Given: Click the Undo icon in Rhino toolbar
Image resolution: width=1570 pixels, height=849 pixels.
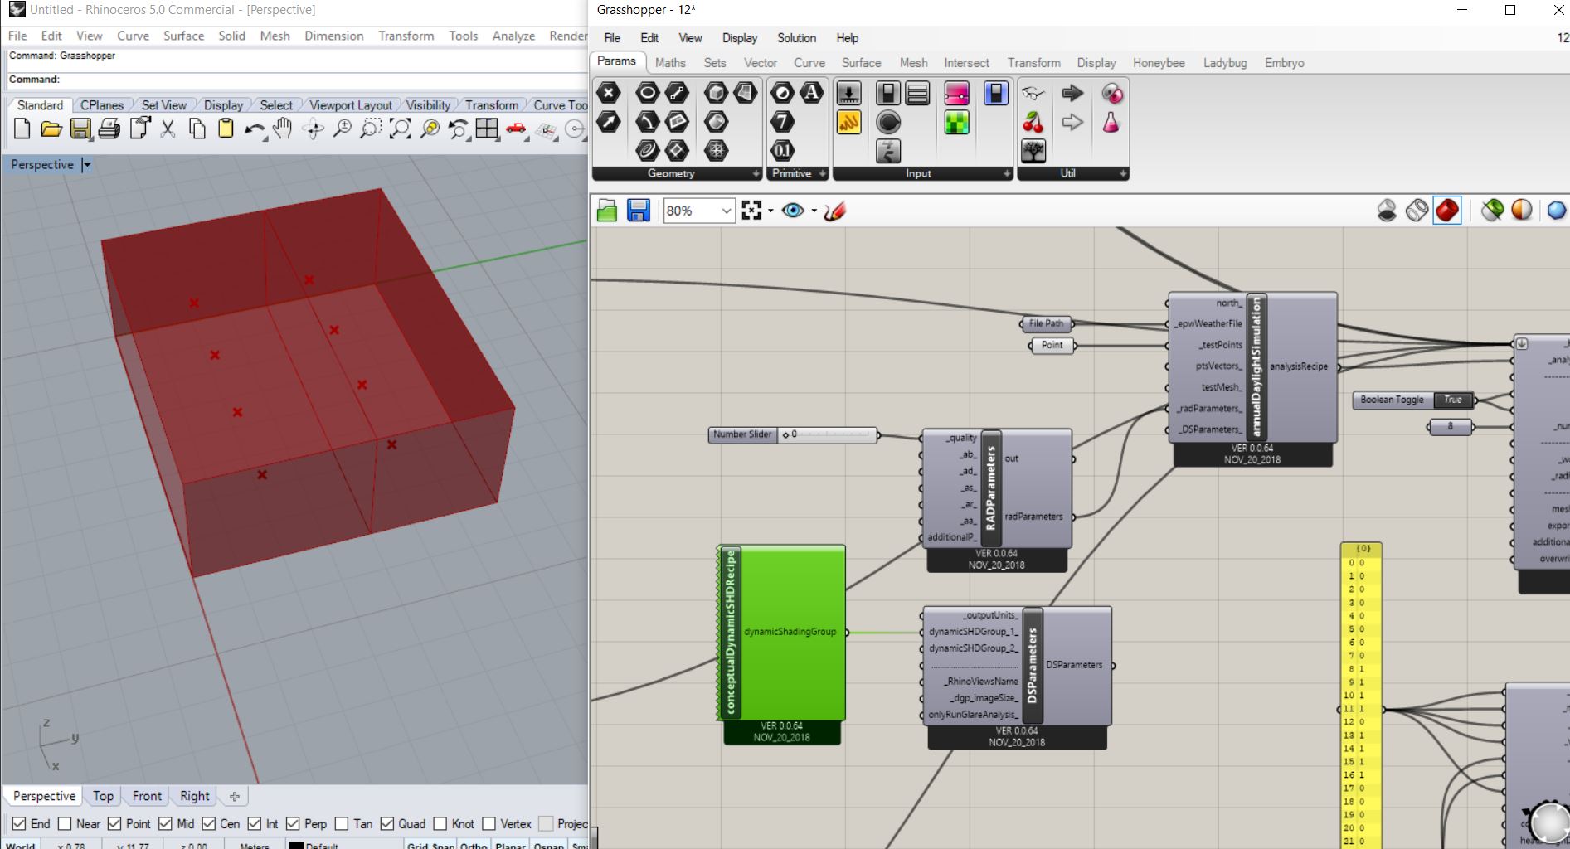Looking at the screenshot, I should pos(255,129).
